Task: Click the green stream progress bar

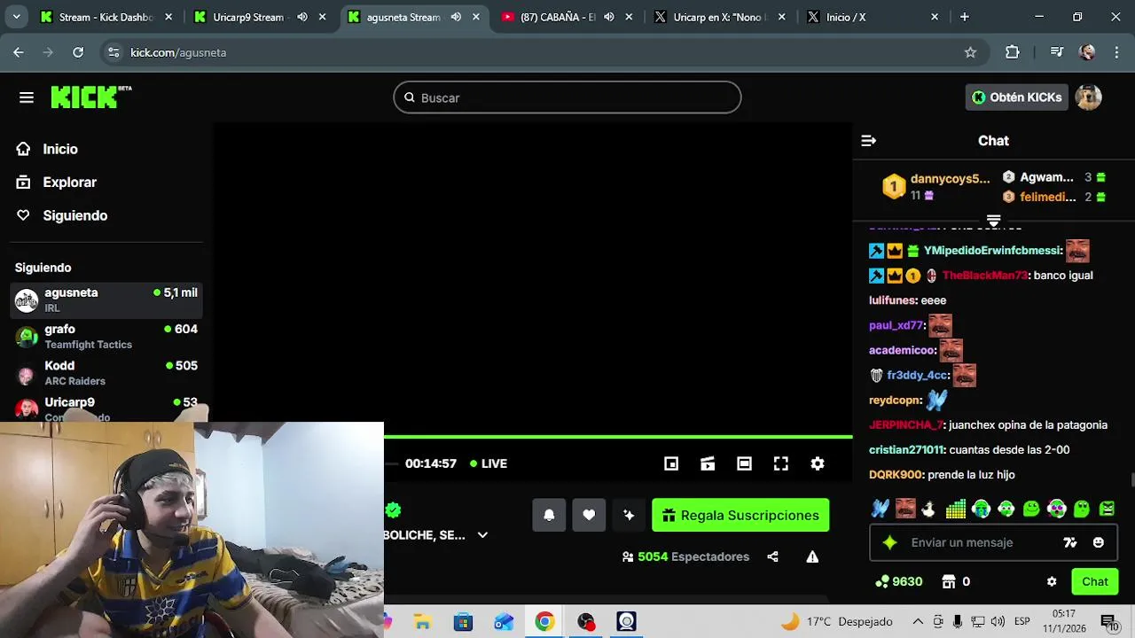Action: (618, 437)
